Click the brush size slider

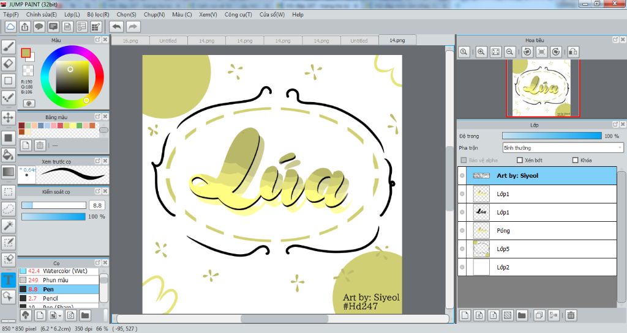coord(54,205)
